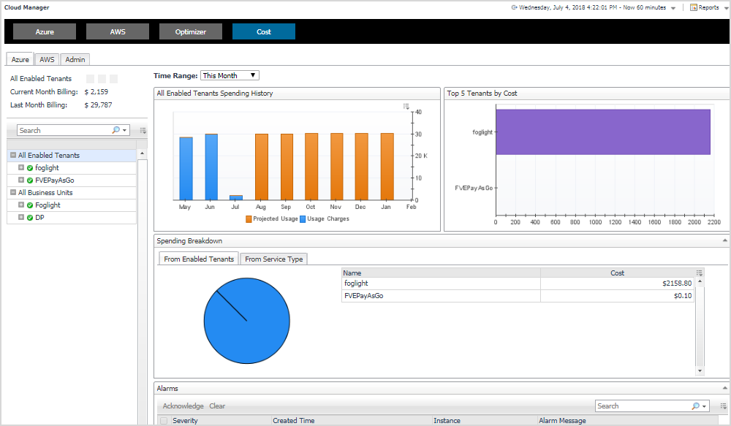Screen dimensions: 731x426
Task: Click Clear in Alarms toolbar
Action: (217, 406)
